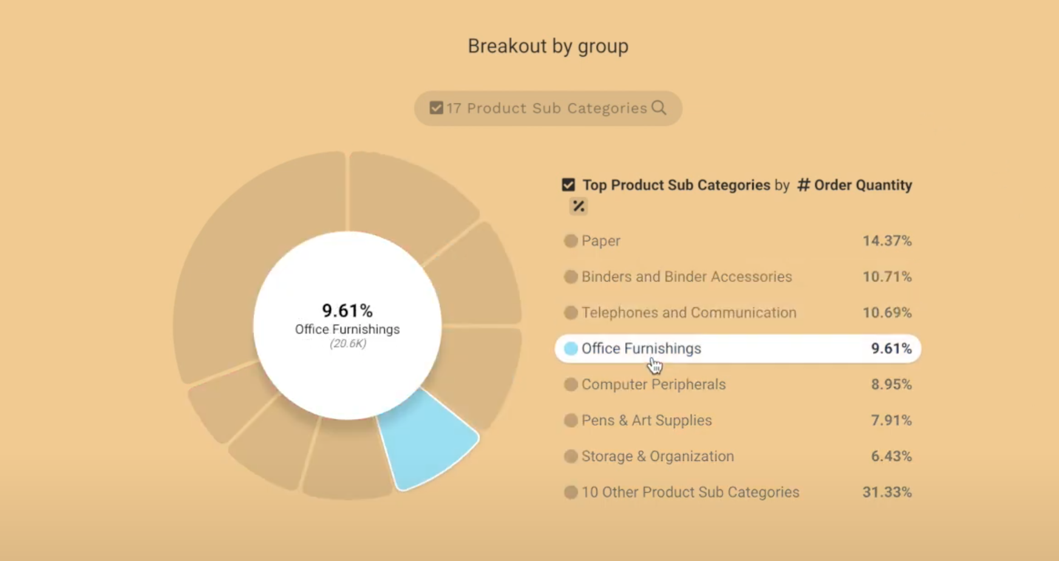Click the dot next to Storage & Organization

tap(570, 456)
